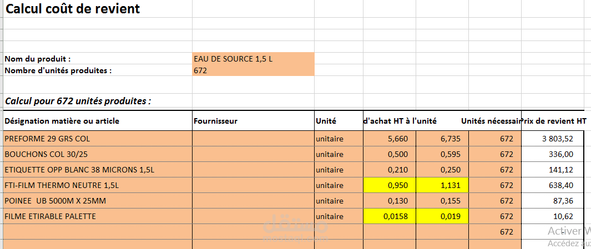
Task: Select the title 'Calcul coût de revient'
Action: point(72,9)
